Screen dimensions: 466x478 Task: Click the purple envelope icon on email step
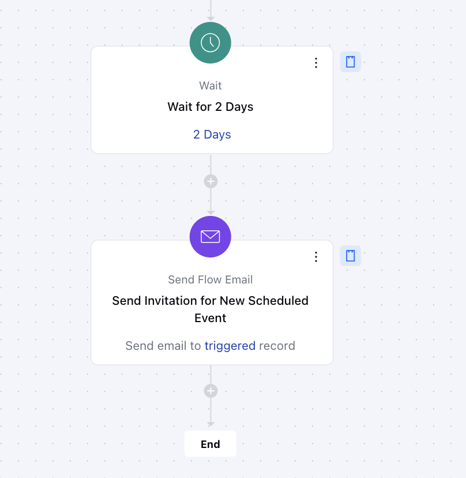click(x=210, y=237)
